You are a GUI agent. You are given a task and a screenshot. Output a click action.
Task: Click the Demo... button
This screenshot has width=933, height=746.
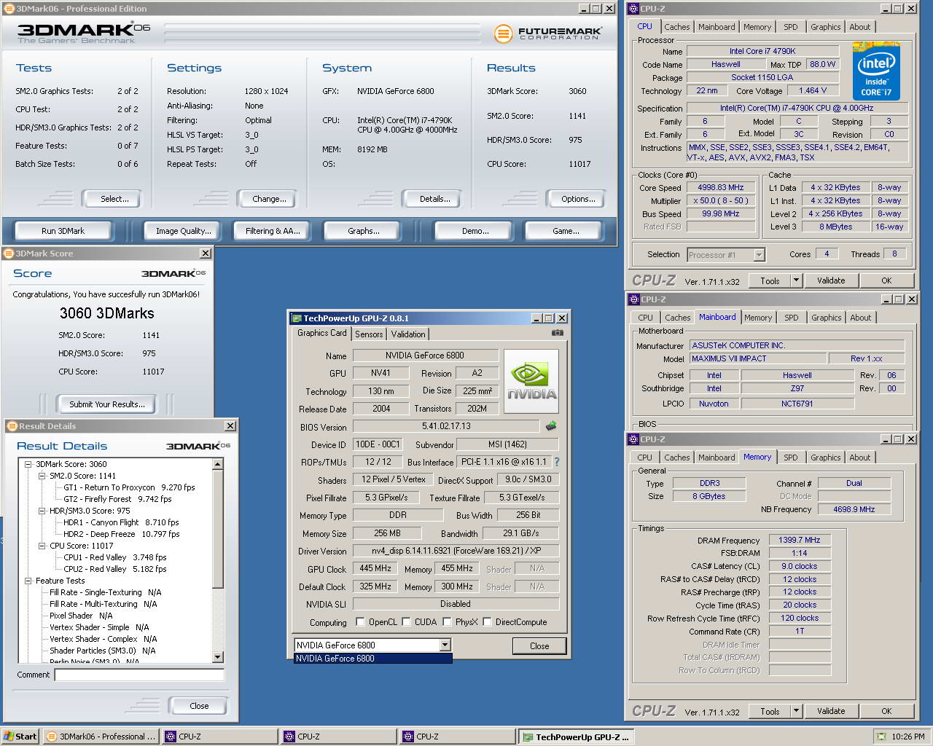475,231
